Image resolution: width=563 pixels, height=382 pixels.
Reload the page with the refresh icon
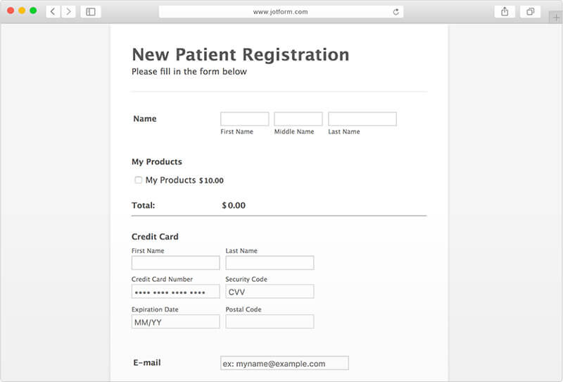(x=396, y=11)
